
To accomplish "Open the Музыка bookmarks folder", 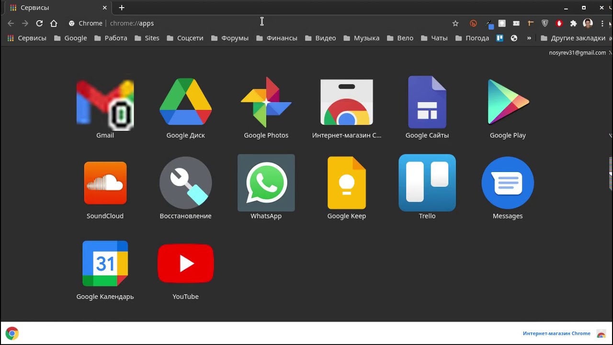I will [x=361, y=38].
